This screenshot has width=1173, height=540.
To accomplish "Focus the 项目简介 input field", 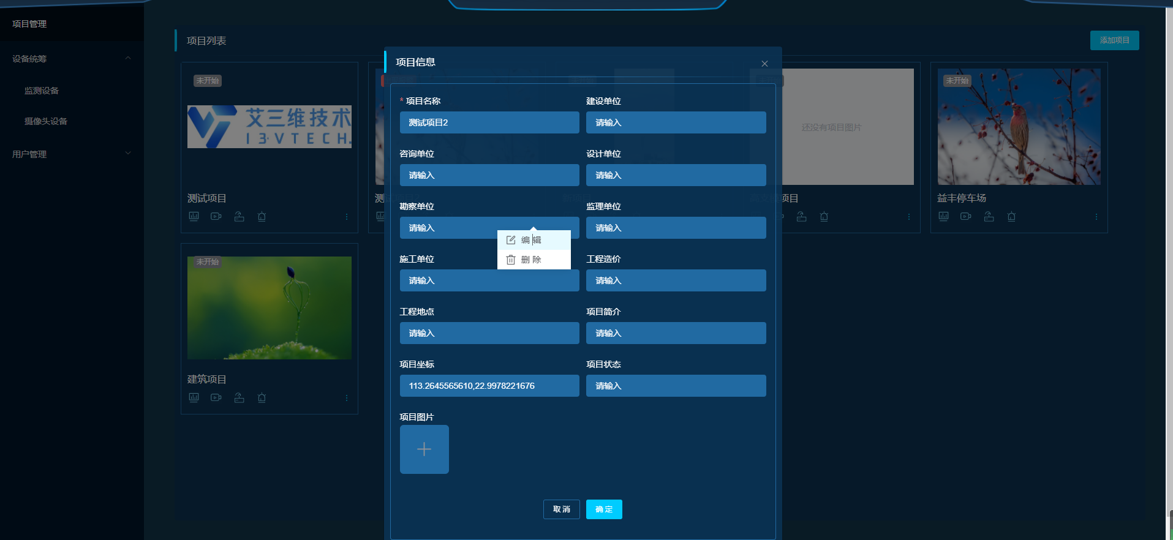I will pyautogui.click(x=676, y=333).
